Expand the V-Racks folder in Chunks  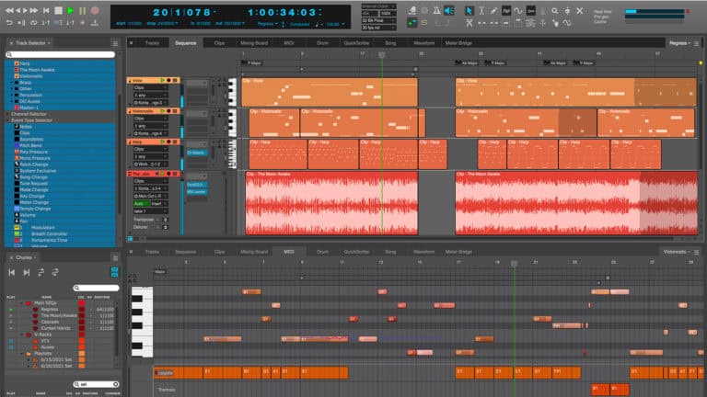[21, 335]
